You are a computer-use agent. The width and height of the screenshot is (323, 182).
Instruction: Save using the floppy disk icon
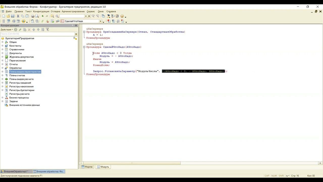pos(13,16)
